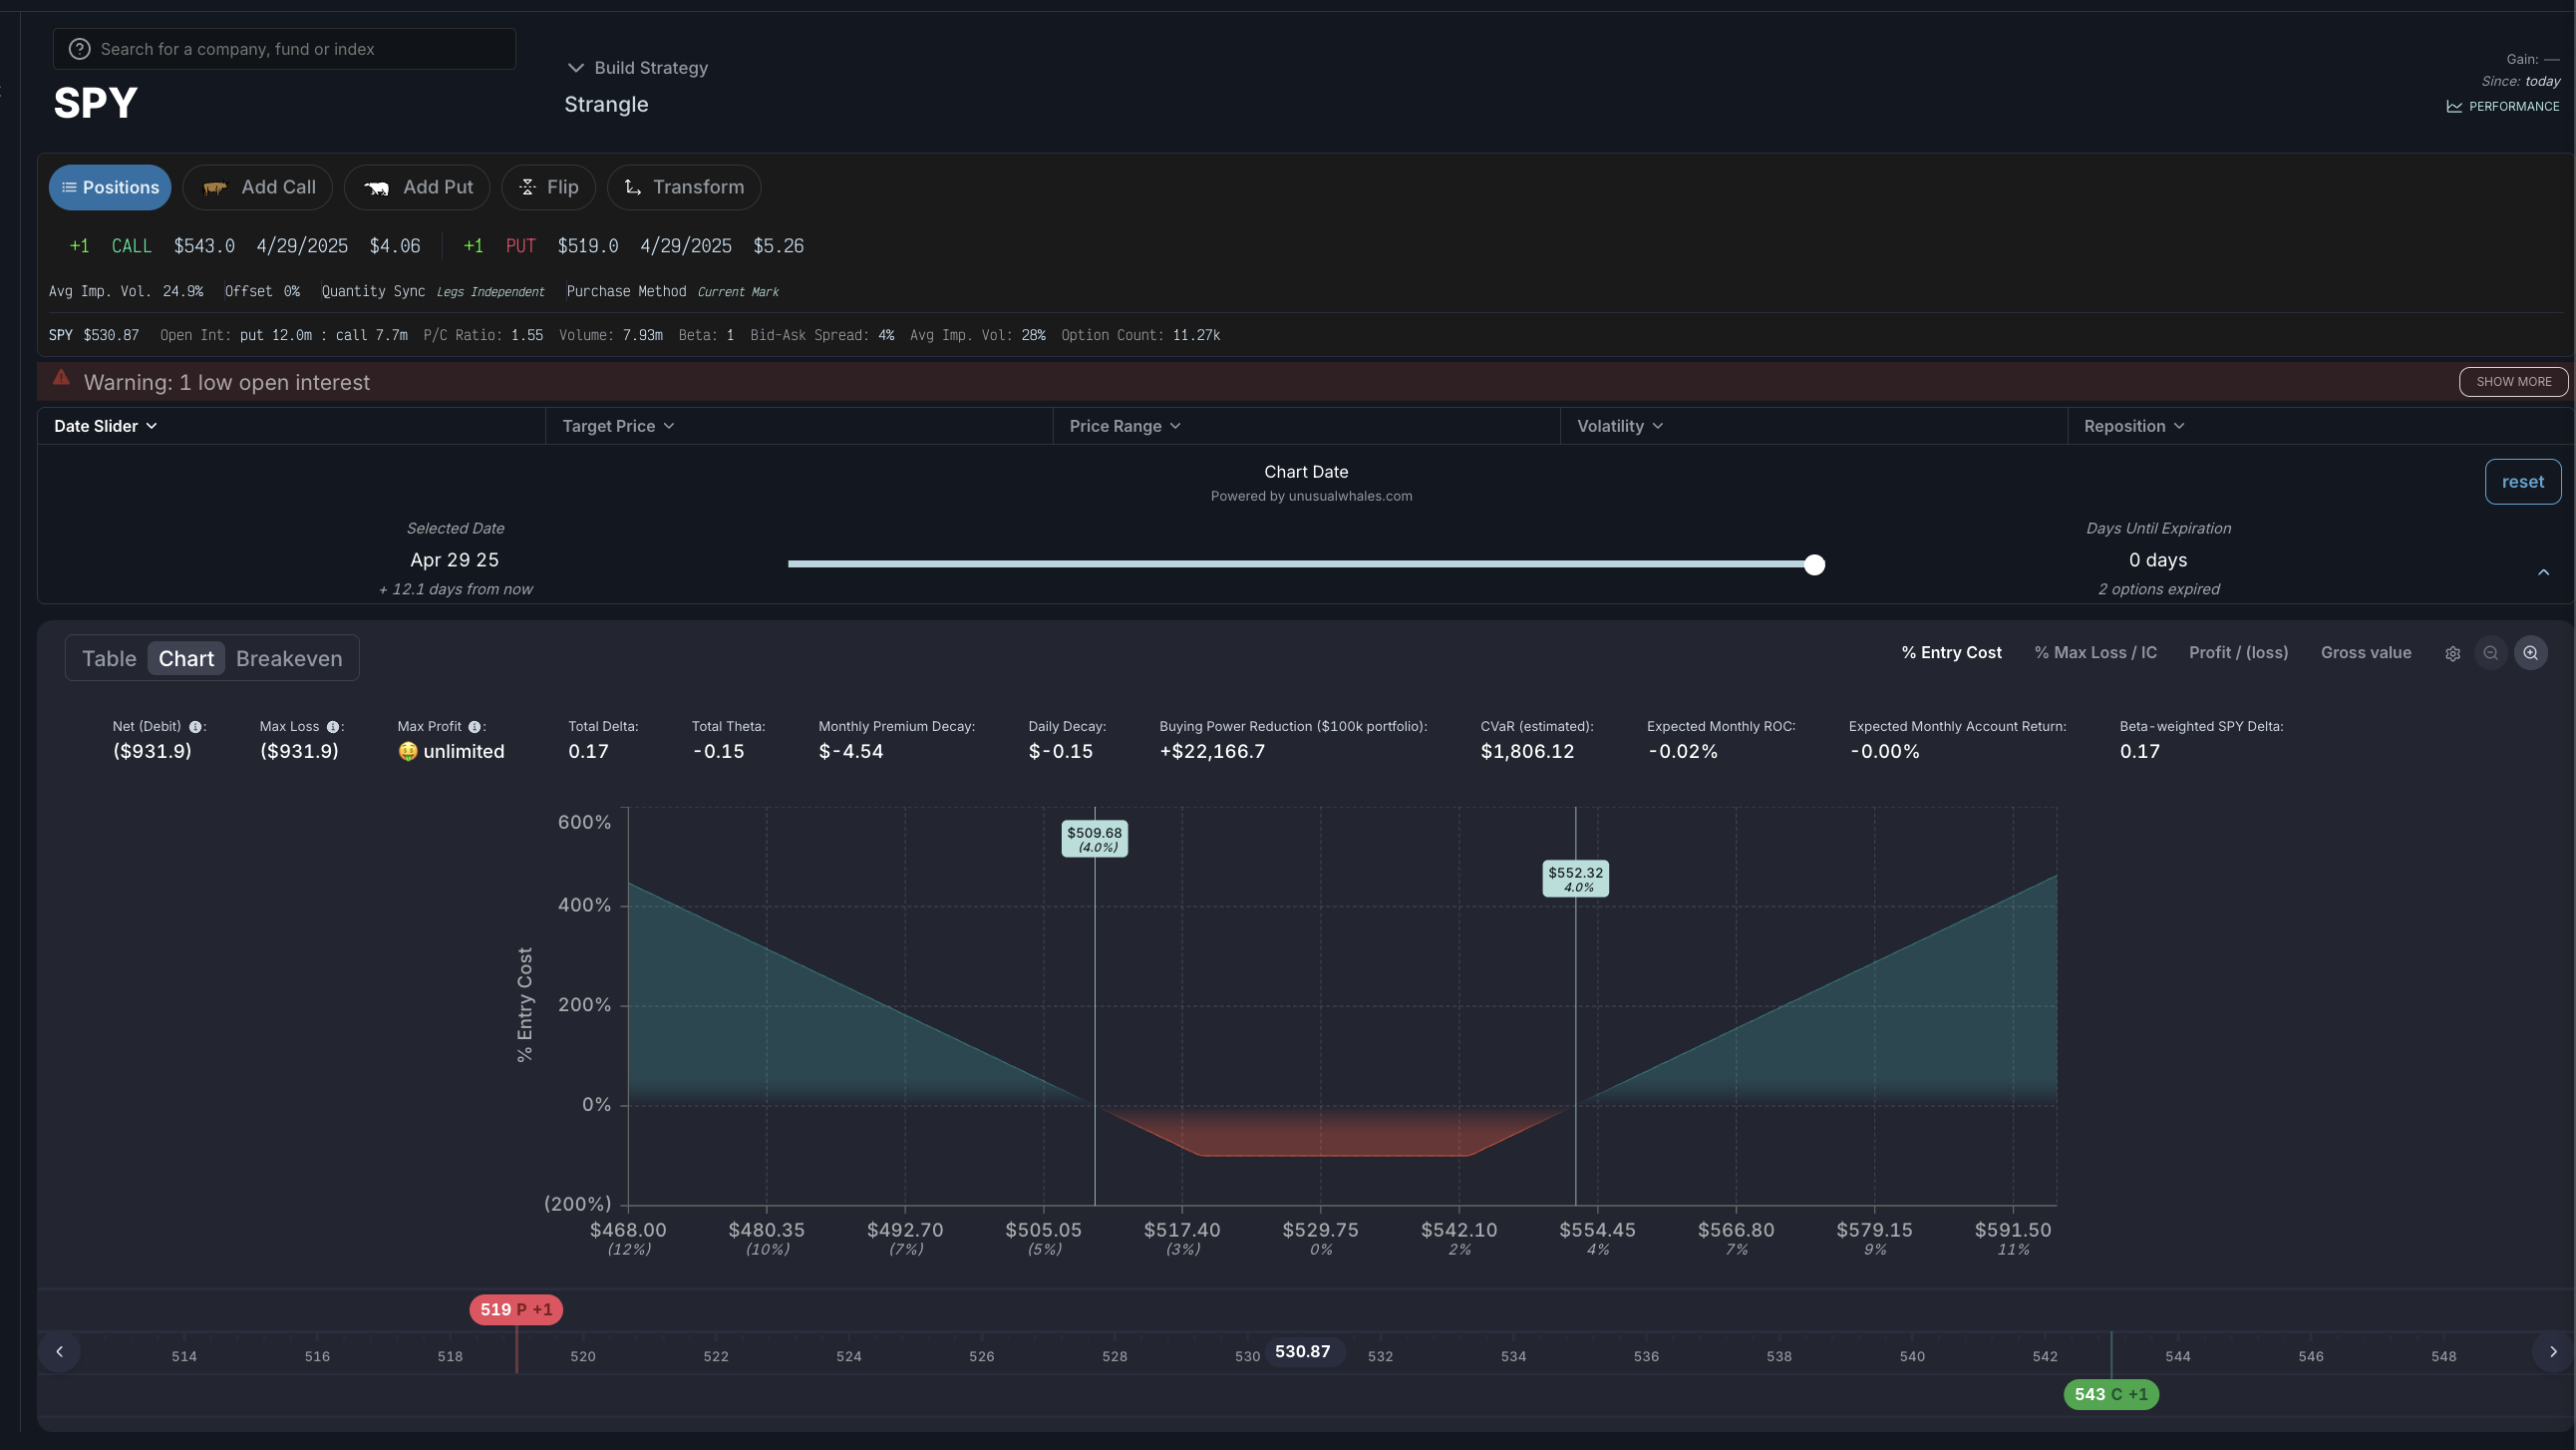Click the warning triangle icon
This screenshot has width=2576, height=1450.
tap(61, 378)
